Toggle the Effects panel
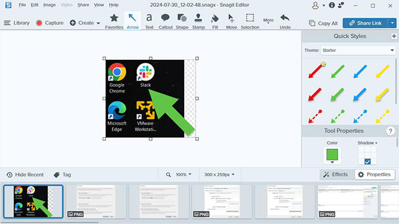399x224 pixels. 335,174
